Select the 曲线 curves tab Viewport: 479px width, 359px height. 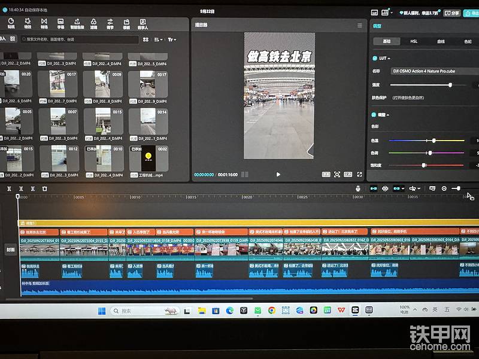pos(441,41)
